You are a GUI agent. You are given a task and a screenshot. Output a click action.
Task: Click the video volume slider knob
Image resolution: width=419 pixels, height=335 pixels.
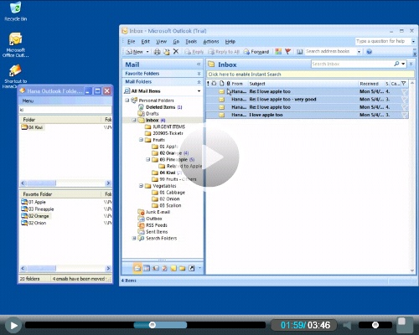(x=375, y=325)
